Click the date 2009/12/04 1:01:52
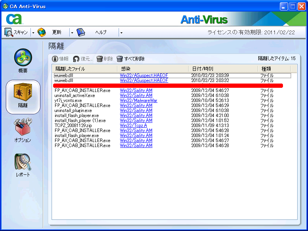Image resolution: width=308 pixels, height=231 pixels. point(210,121)
